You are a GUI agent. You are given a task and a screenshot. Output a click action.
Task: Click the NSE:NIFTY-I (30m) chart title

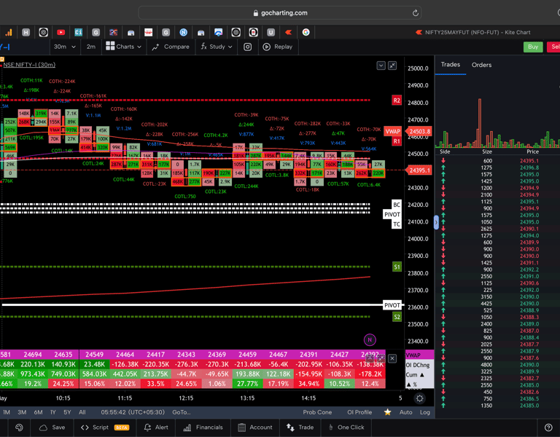[x=29, y=65]
